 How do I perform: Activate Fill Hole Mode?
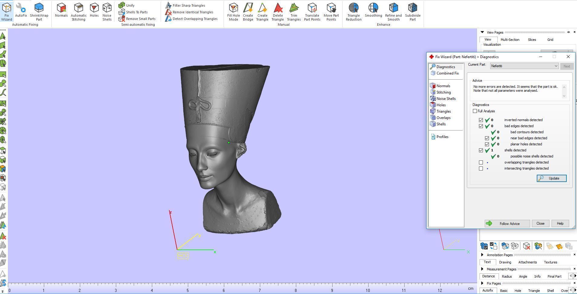234,12
